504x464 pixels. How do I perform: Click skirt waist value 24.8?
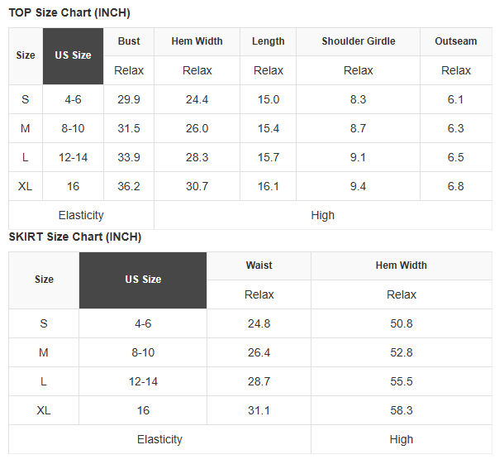pyautogui.click(x=259, y=323)
